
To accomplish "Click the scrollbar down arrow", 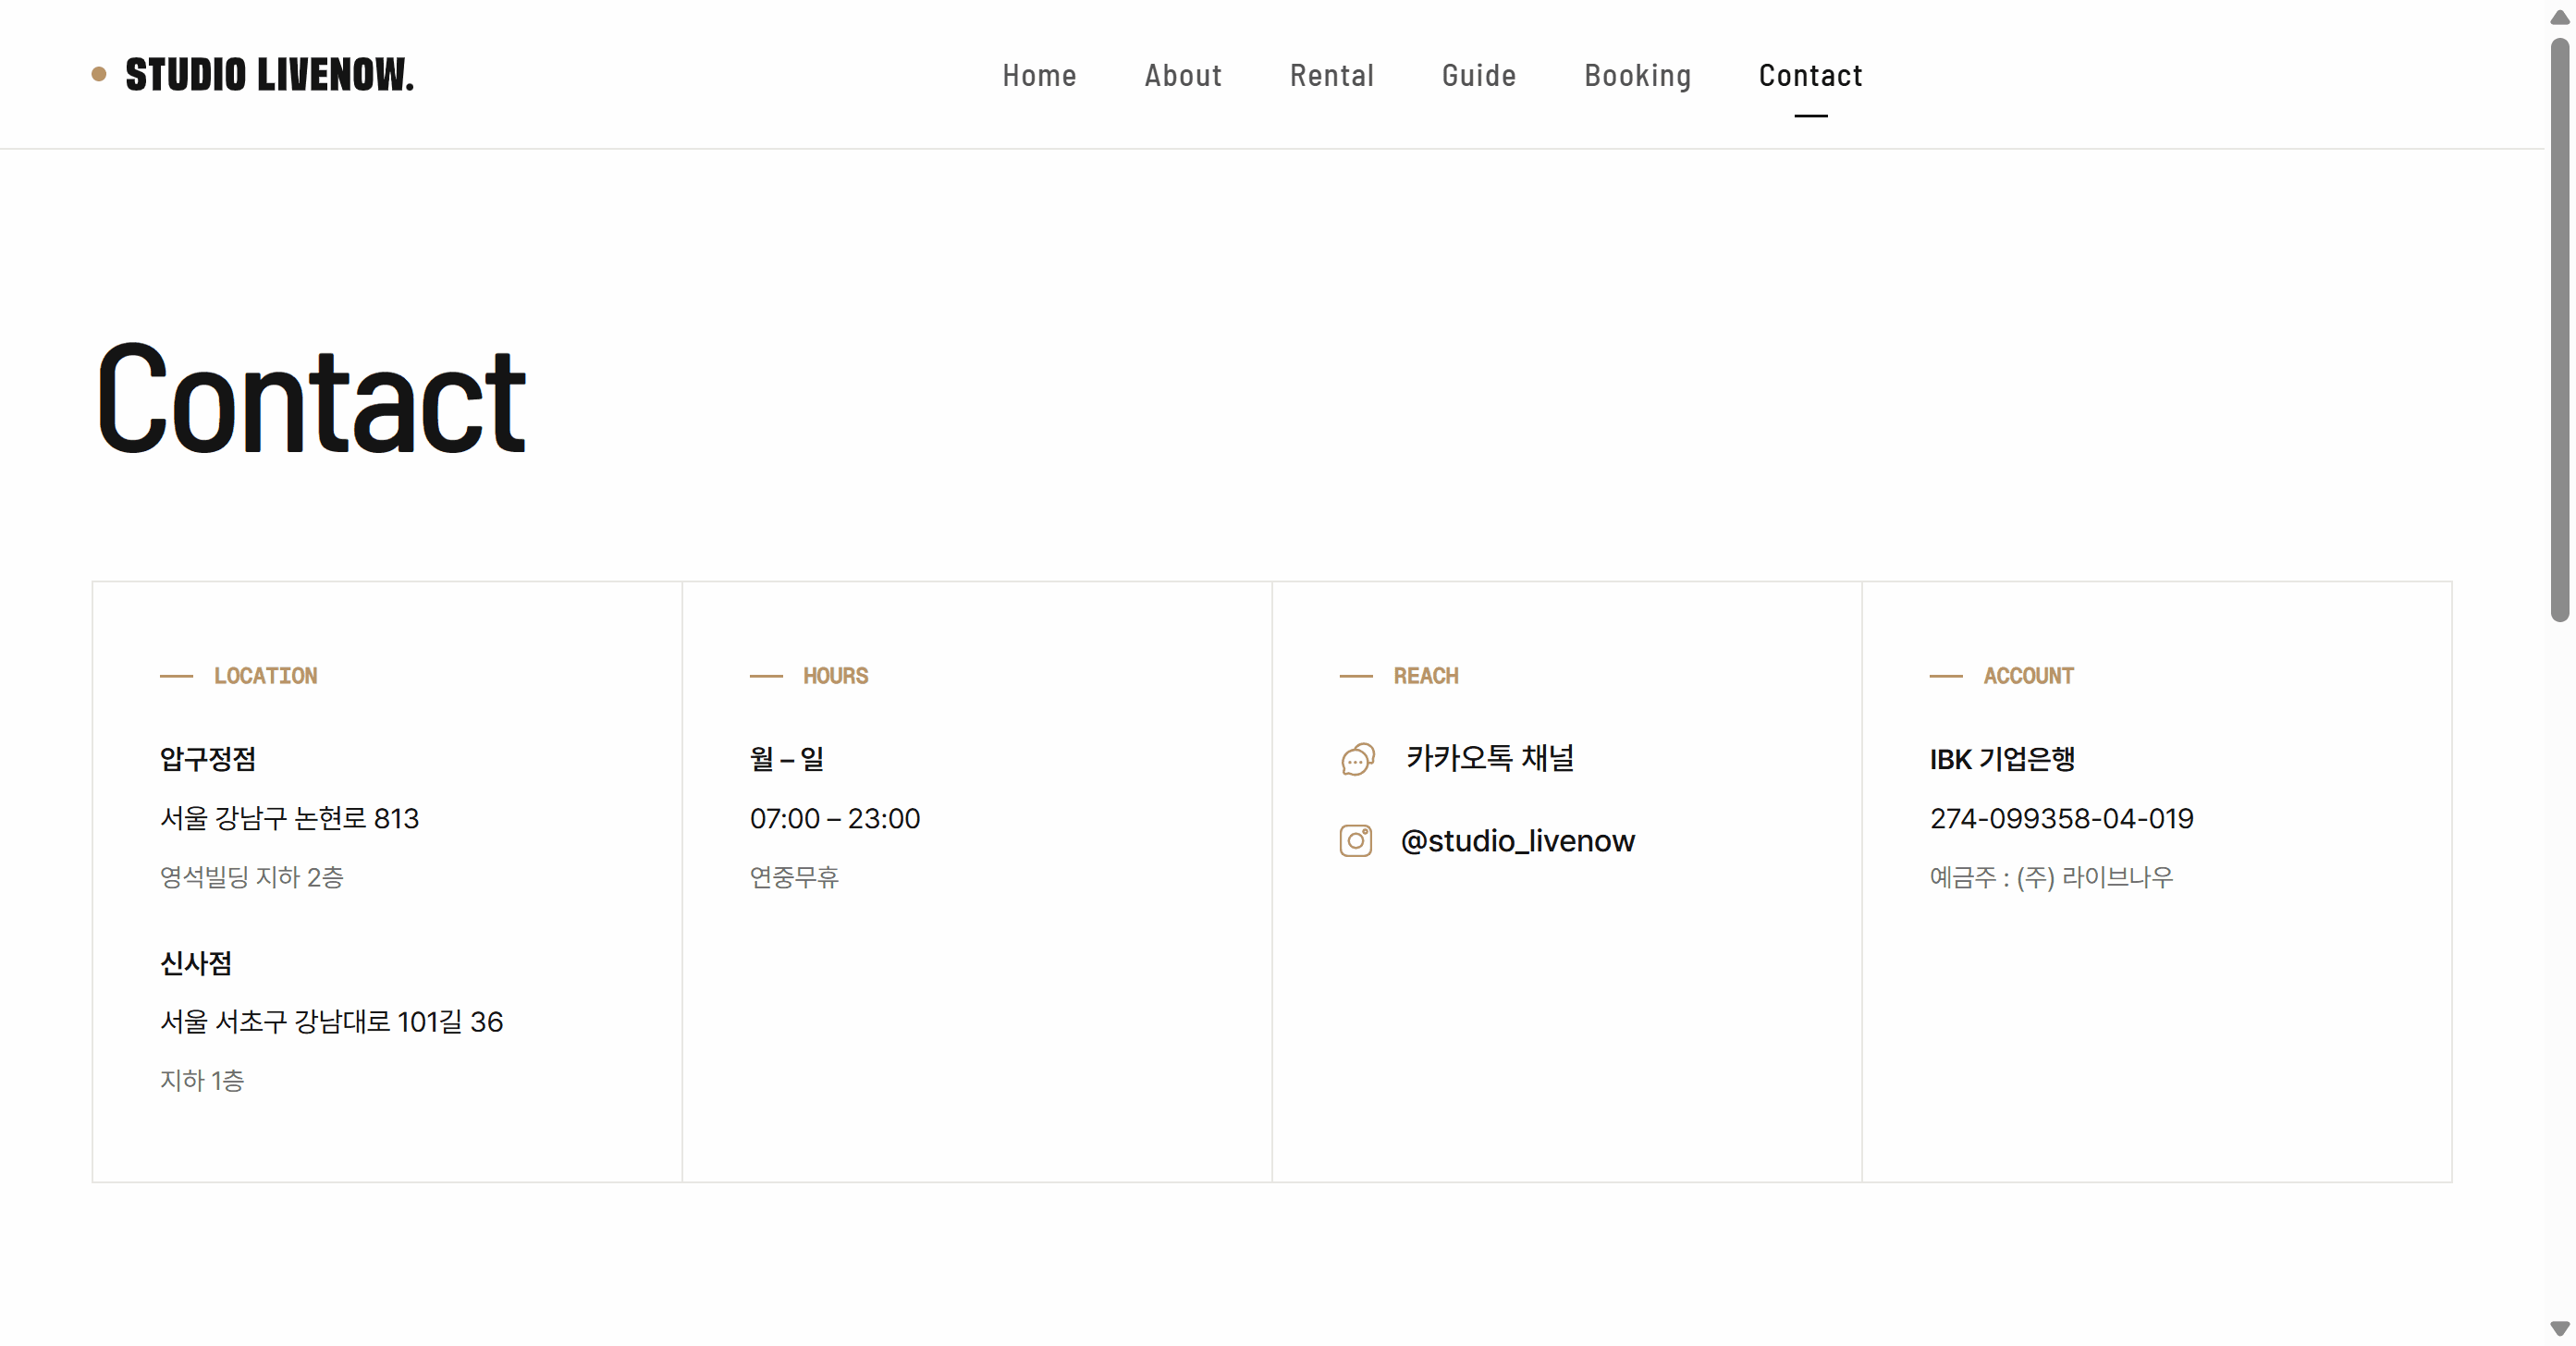I will 2559,1328.
